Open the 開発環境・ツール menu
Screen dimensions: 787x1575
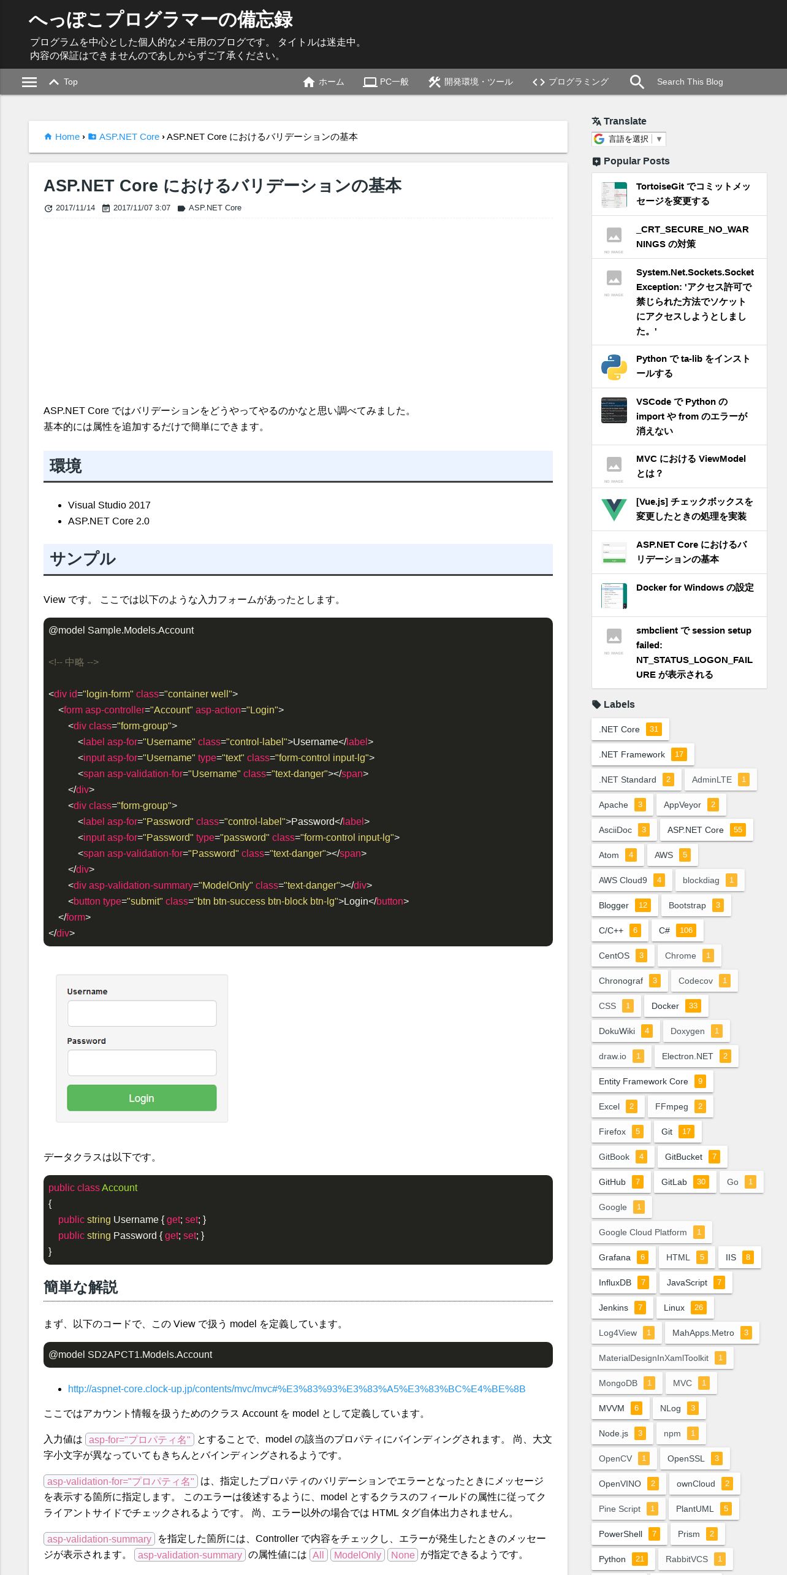(471, 82)
